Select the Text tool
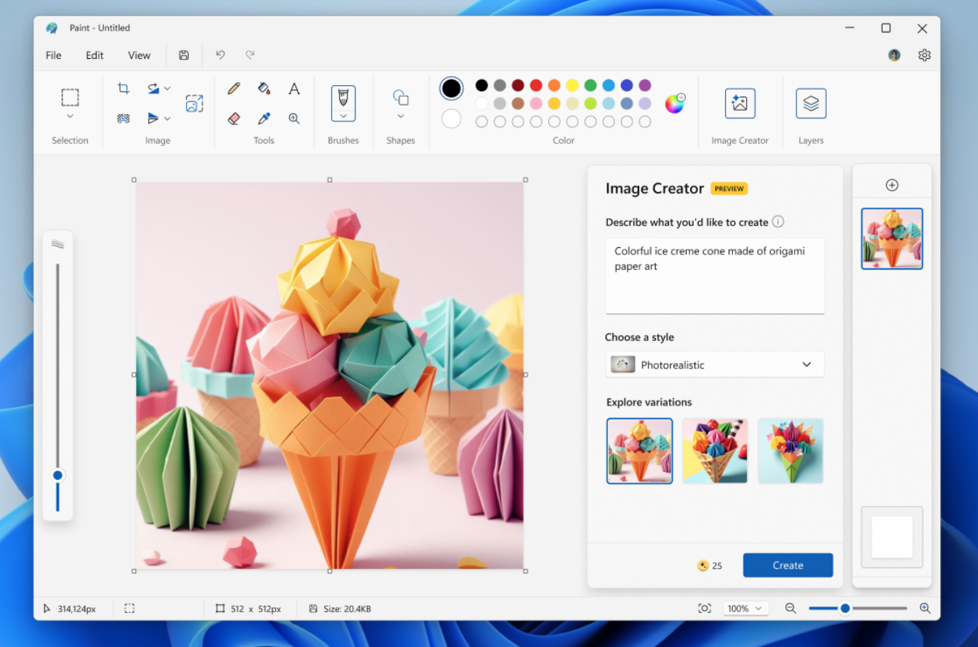This screenshot has width=978, height=647. pyautogui.click(x=294, y=89)
